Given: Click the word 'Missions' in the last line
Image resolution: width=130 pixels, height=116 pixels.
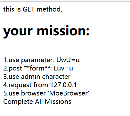Looking at the screenshot, I should click(58, 102).
